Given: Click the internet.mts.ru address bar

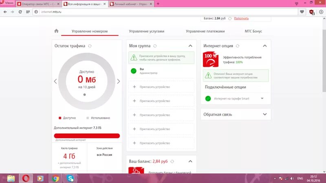Looking at the screenshot, I should (x=165, y=12).
